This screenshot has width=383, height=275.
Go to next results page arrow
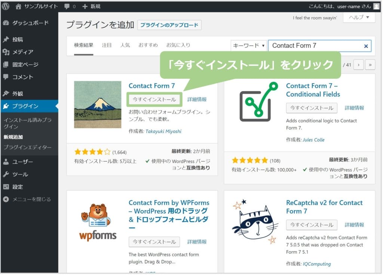point(359,65)
